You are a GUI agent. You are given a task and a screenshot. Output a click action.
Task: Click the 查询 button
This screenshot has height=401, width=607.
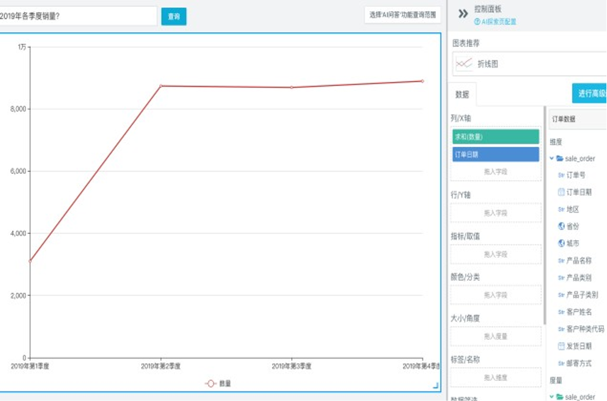coord(174,17)
